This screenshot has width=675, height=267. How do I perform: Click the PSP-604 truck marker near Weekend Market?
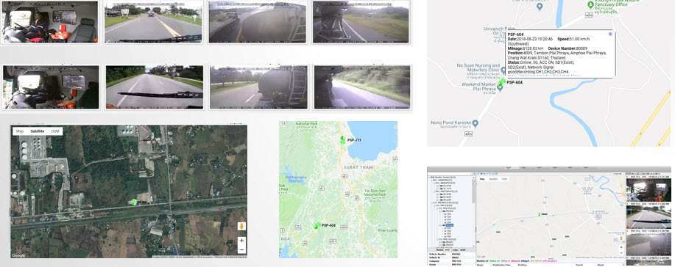[502, 82]
